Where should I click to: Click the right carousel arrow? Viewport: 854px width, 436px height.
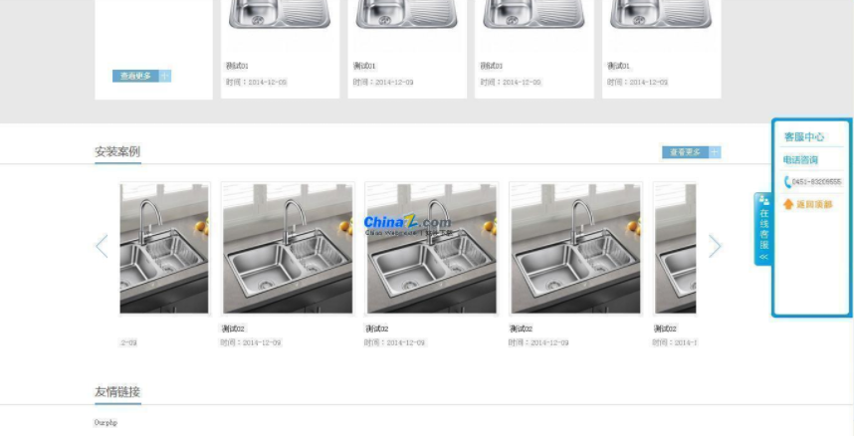click(715, 246)
